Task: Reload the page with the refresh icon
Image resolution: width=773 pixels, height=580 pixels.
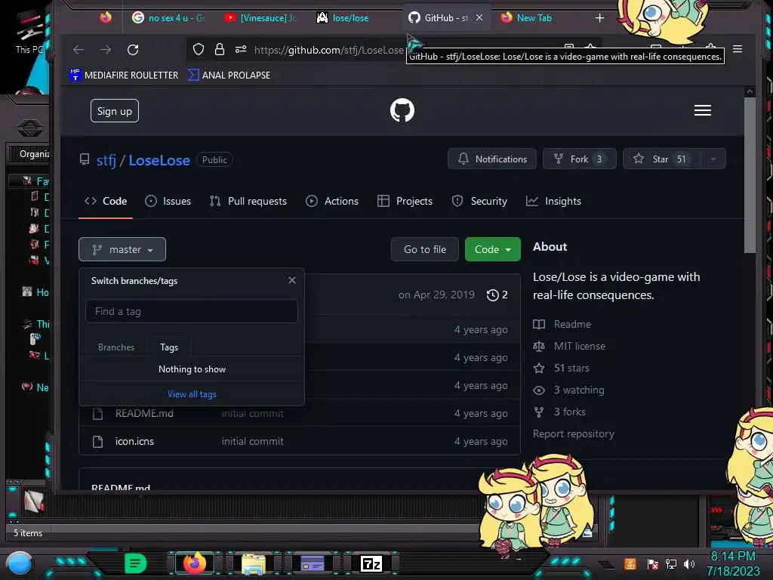Action: pos(133,49)
